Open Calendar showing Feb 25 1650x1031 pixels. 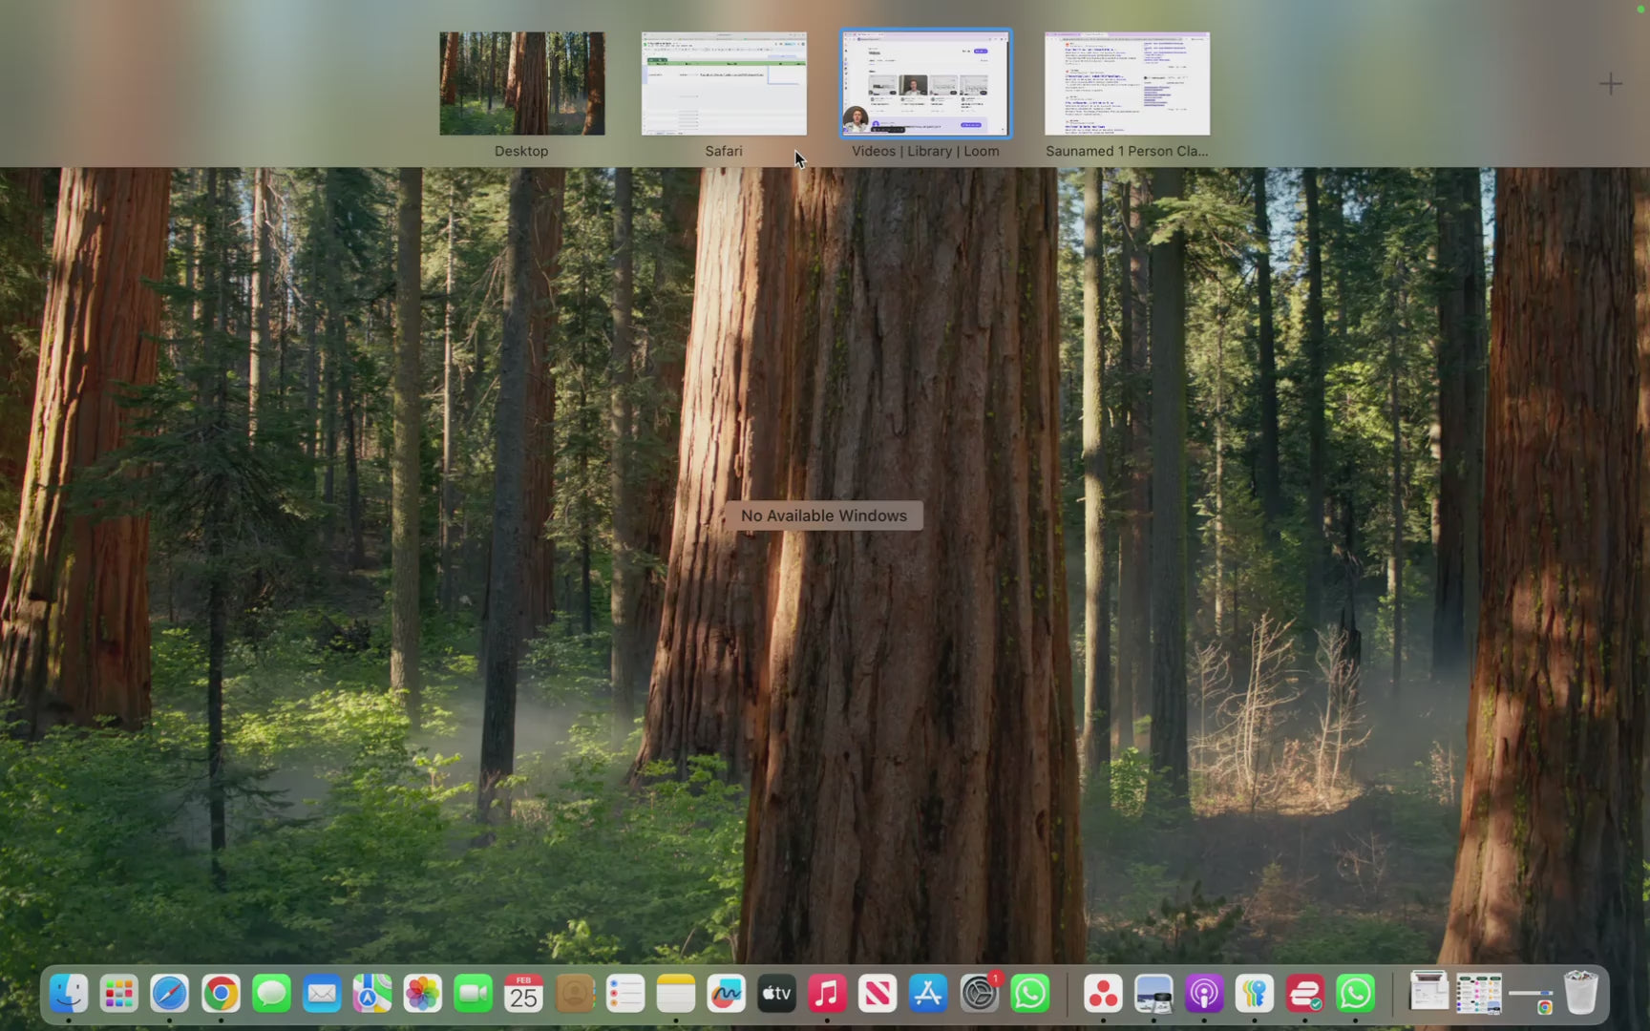[x=523, y=994]
